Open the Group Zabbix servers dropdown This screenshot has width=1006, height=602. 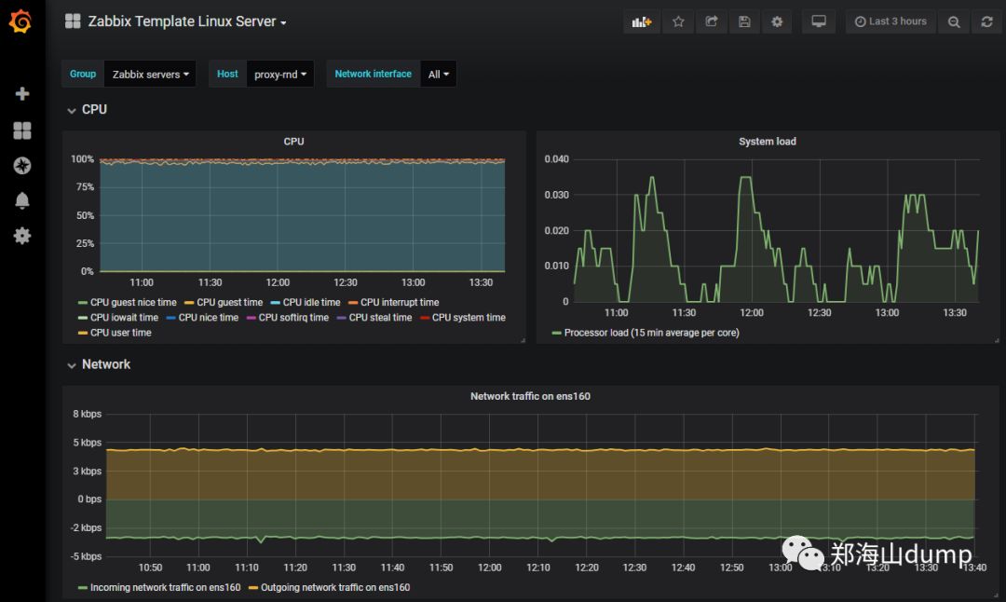pyautogui.click(x=150, y=74)
